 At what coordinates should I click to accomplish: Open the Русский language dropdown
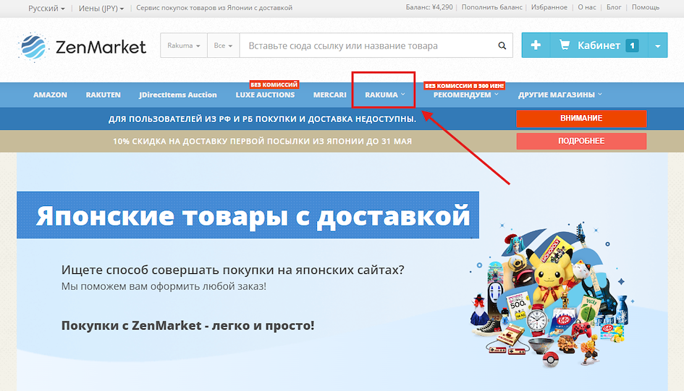pos(46,8)
